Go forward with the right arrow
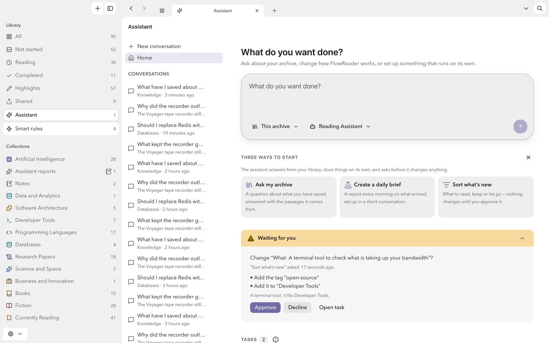The image size is (549, 343). [x=144, y=8]
